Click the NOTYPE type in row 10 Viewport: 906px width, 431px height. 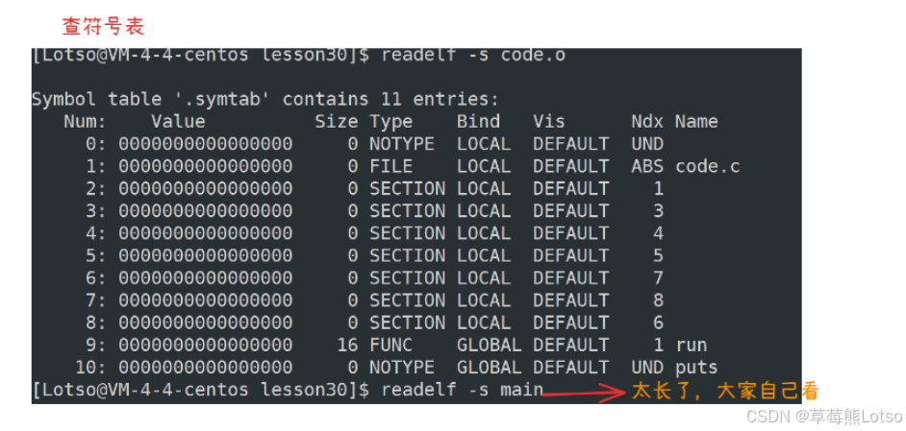[402, 368]
